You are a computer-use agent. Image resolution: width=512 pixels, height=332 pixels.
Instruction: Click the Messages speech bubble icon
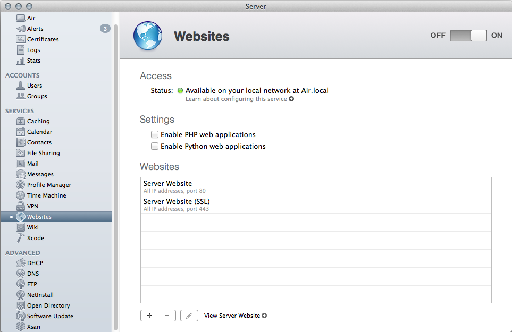tap(21, 174)
